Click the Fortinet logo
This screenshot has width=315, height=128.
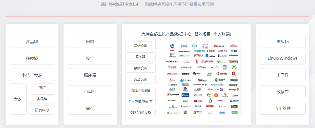tap(172, 61)
